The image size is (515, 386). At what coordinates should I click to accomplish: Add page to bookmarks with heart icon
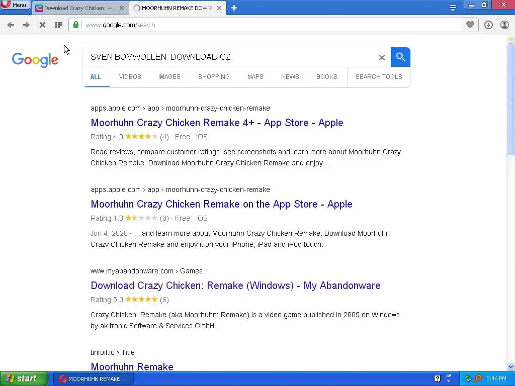click(470, 25)
